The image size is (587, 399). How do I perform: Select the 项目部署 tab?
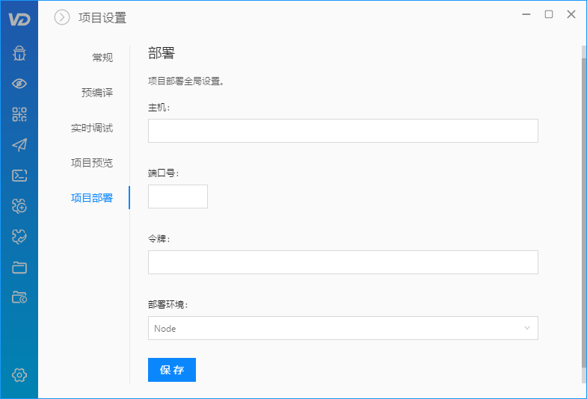click(92, 198)
